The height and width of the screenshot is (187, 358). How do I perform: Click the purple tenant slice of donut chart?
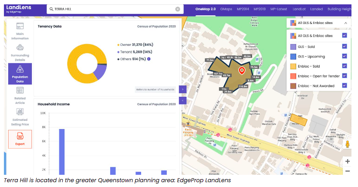tap(101, 71)
